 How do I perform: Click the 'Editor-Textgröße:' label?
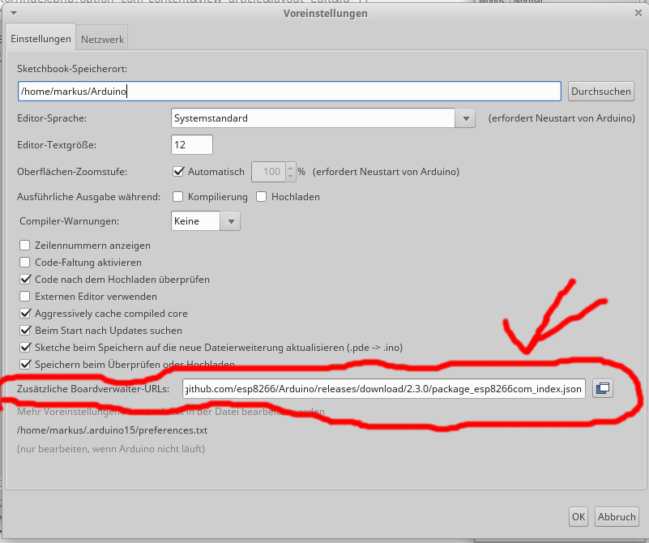click(x=57, y=145)
